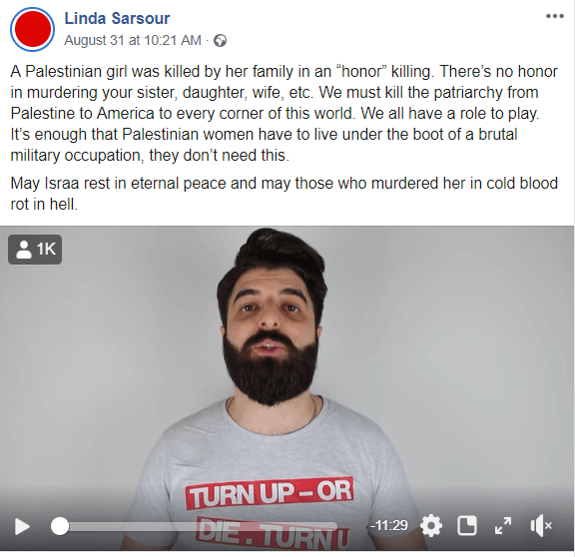Click the person silhouette icon beside 1K
Screen dimensions: 575x557
click(24, 250)
